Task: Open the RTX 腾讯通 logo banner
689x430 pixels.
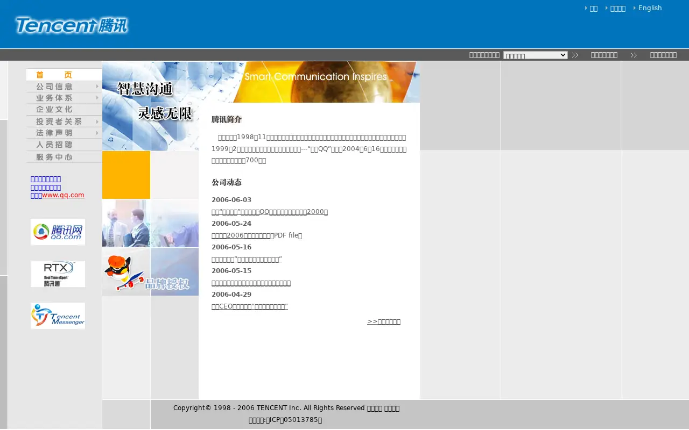Action: pyautogui.click(x=58, y=274)
